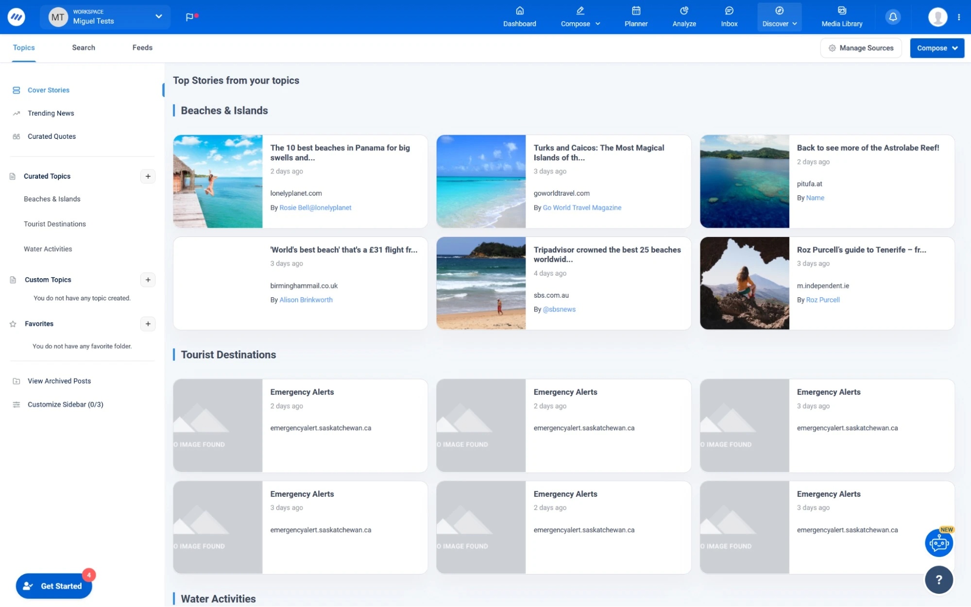Open the Planner calendar icon
The width and height of the screenshot is (971, 607).
(x=635, y=17)
